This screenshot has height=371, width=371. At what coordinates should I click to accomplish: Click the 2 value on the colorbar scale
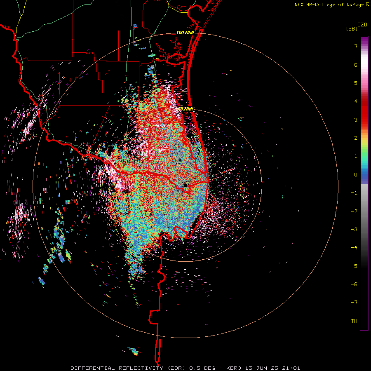pos(356,138)
